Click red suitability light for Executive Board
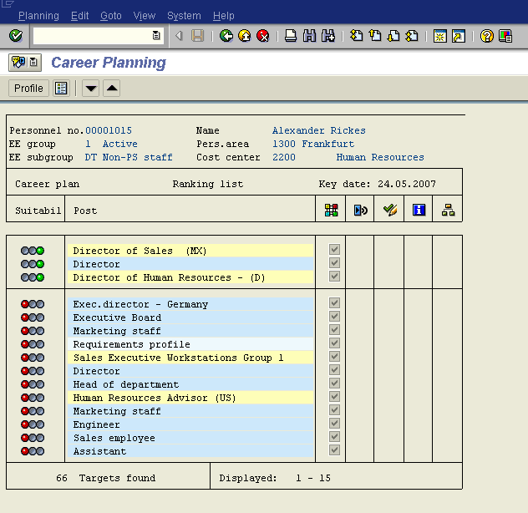The height and width of the screenshot is (513, 528). 25,317
